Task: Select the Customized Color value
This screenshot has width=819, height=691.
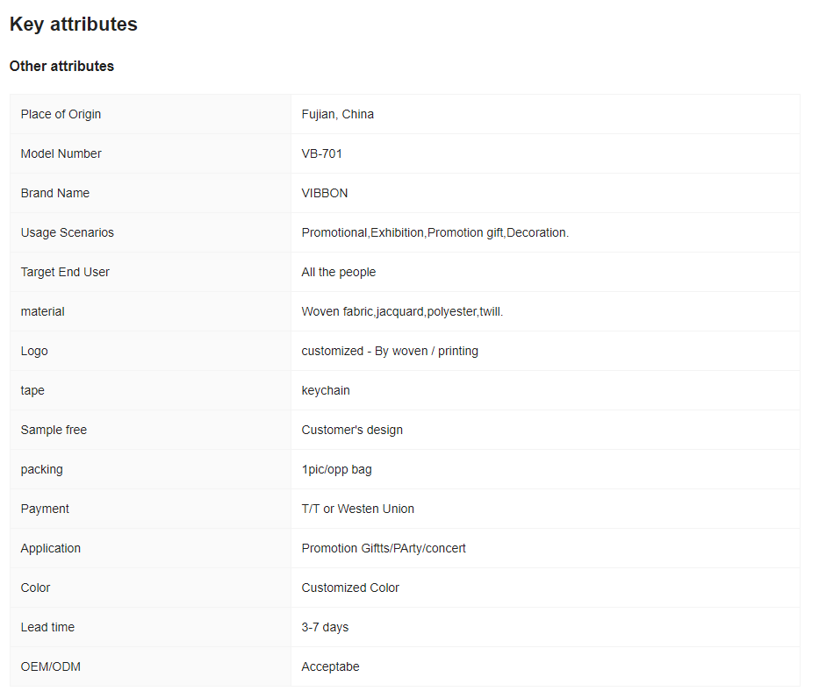Action: tap(350, 588)
